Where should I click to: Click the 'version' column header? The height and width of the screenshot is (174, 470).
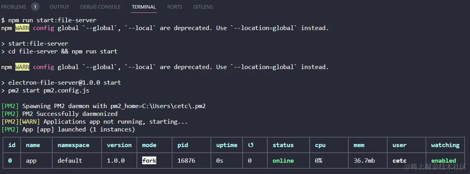(119, 145)
